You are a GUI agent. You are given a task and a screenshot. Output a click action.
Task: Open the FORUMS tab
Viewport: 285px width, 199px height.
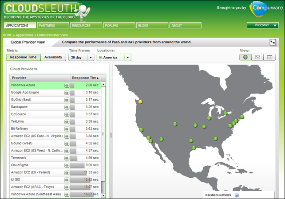119,25
